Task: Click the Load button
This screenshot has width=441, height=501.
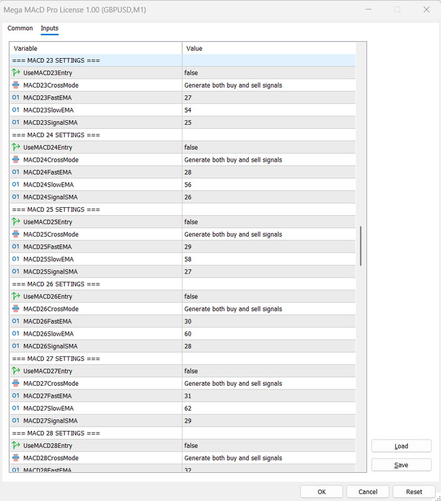Action: pos(402,446)
